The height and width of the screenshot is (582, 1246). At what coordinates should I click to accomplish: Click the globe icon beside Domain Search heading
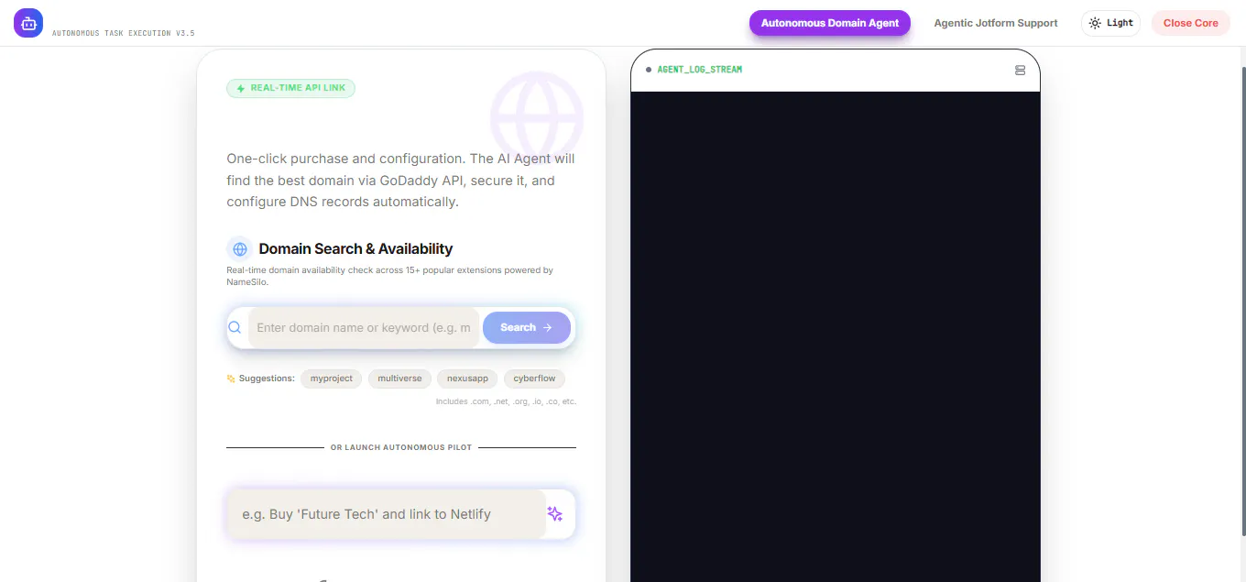pyautogui.click(x=240, y=248)
